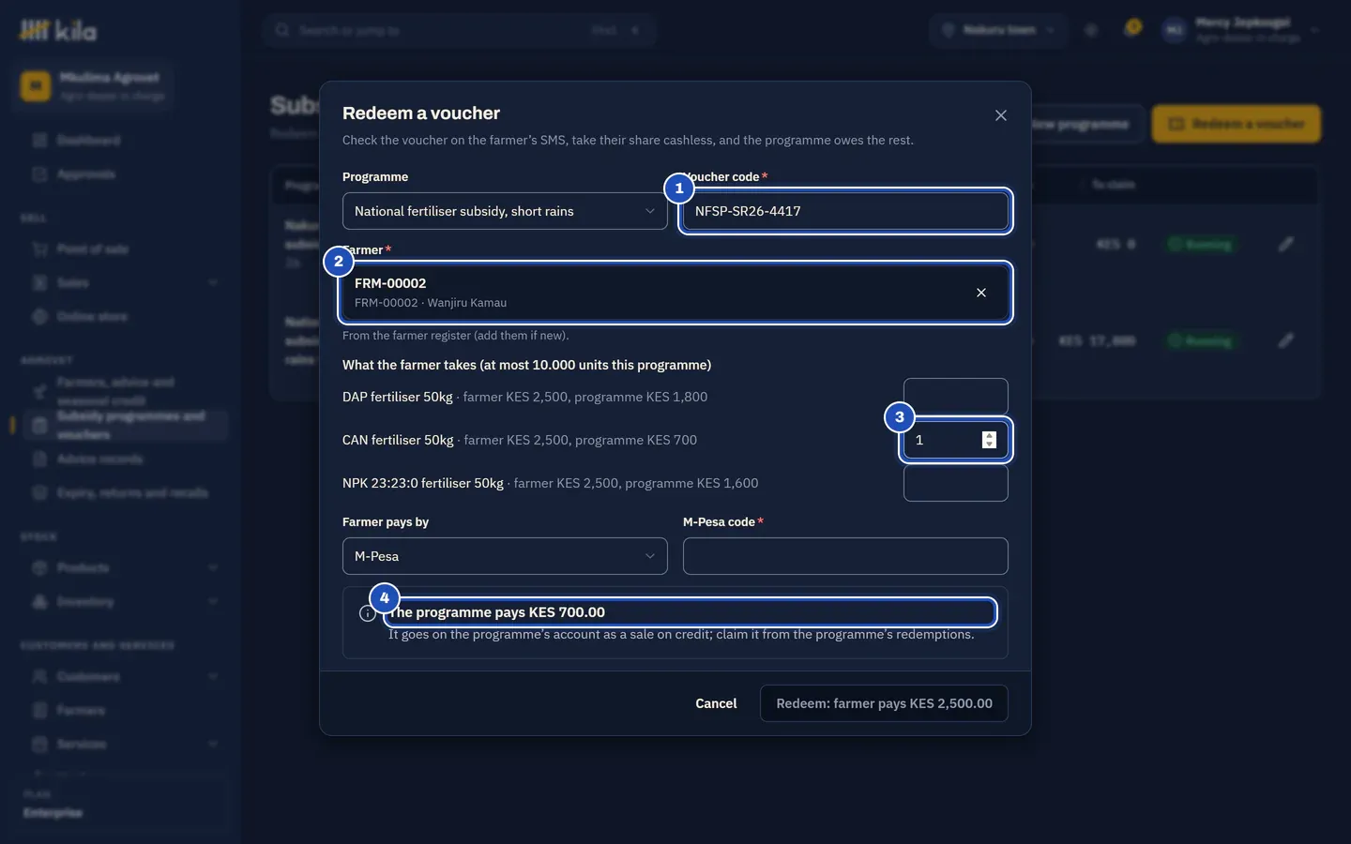Click the yellow Redeem a voucher button
The height and width of the screenshot is (844, 1351).
click(1237, 124)
